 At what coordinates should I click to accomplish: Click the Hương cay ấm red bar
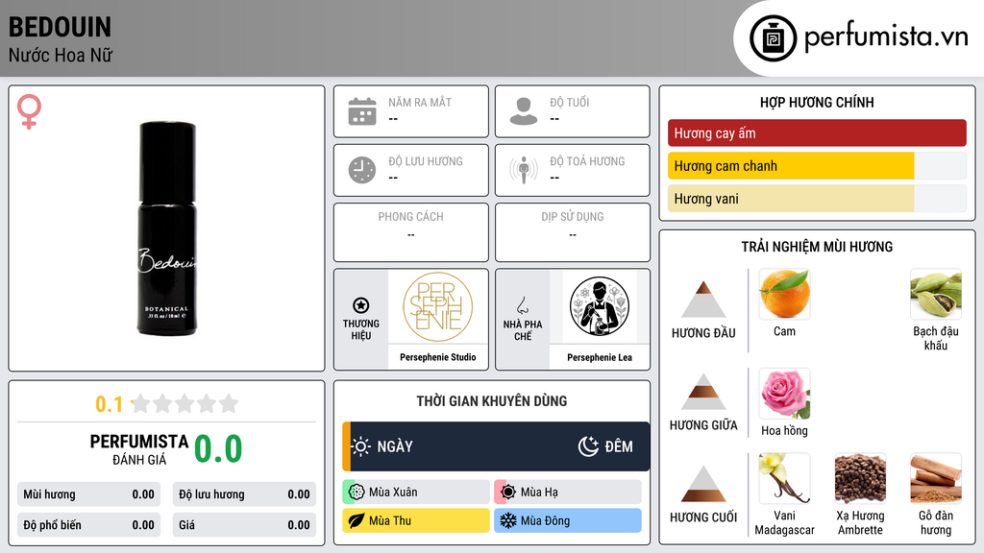[x=817, y=132]
